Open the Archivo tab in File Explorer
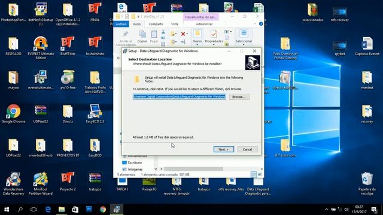This screenshot has height=215, width=383. [x=121, y=24]
